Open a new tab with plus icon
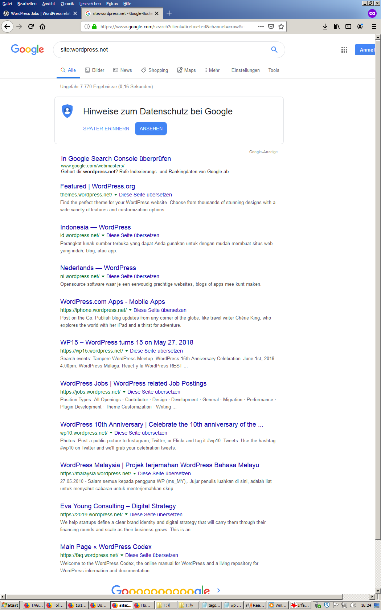Image resolution: width=381 pixels, height=610 pixels. click(x=169, y=13)
